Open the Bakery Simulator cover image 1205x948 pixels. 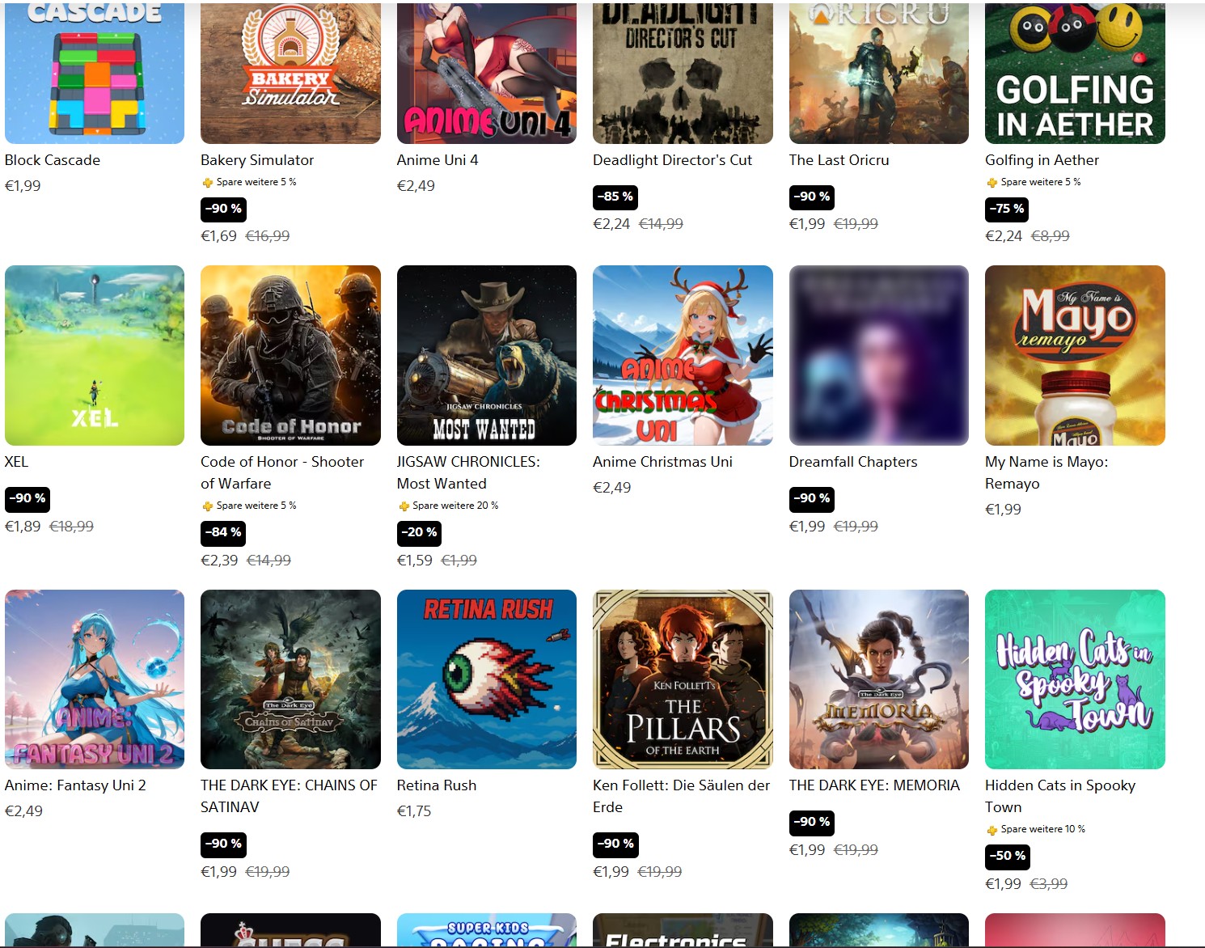coord(290,73)
